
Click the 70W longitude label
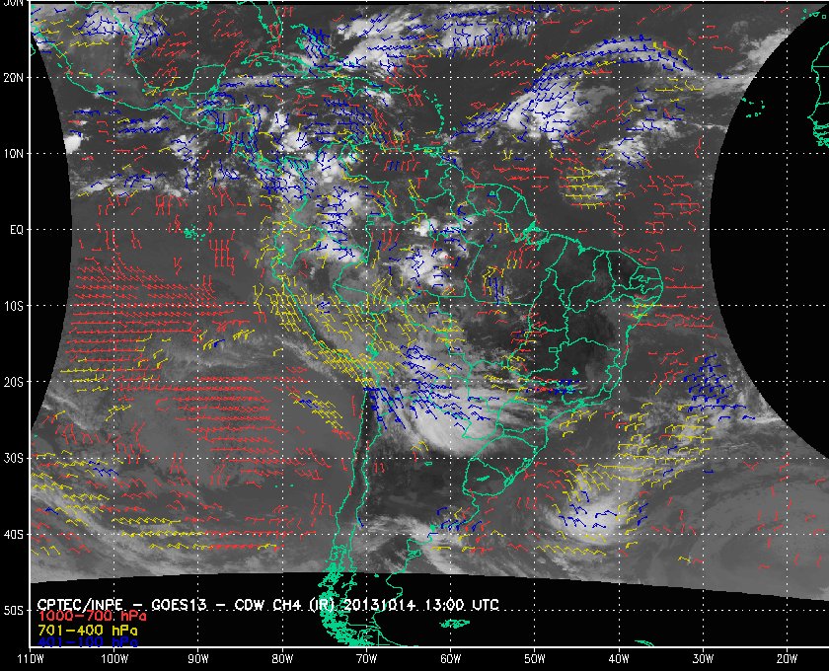point(366,658)
